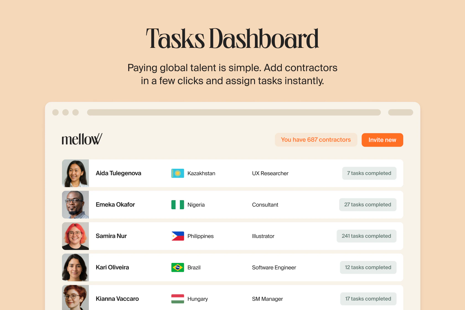This screenshot has width=465, height=310.
Task: View Samira's 241 tasks completed badge
Action: [x=366, y=236]
